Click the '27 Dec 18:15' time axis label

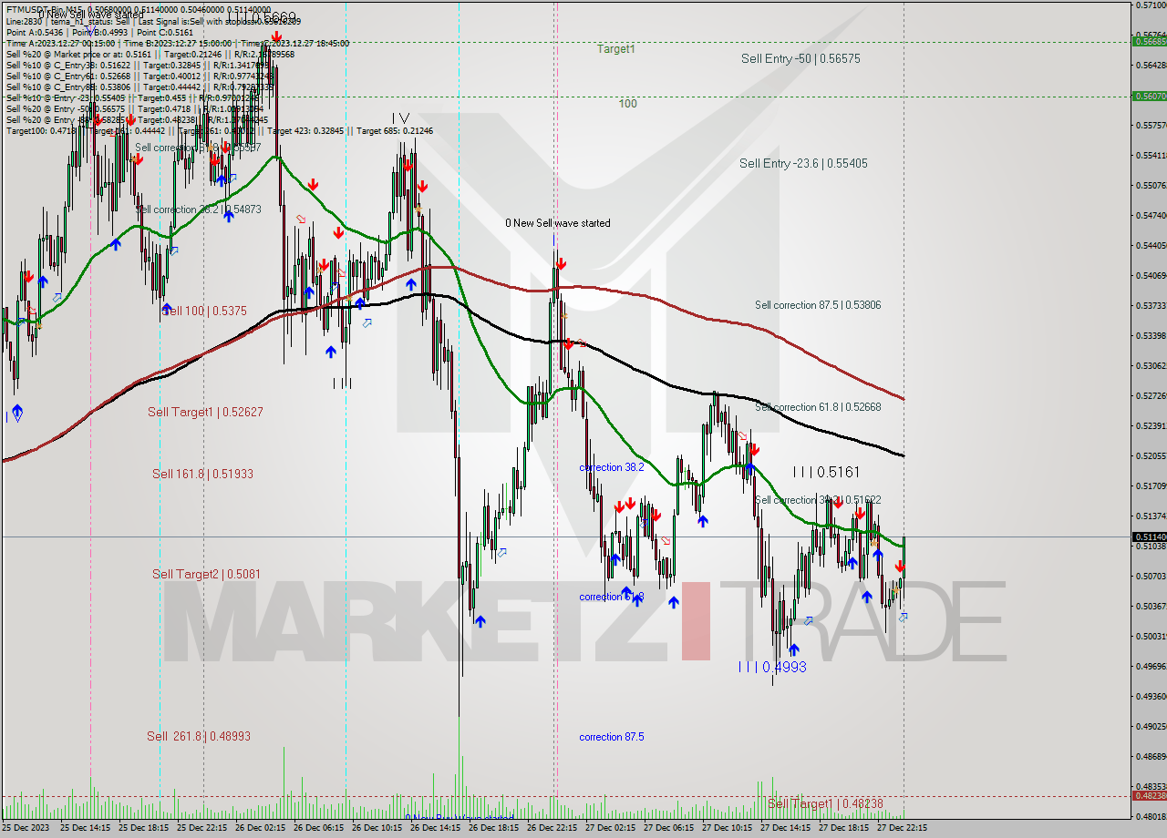point(844,828)
